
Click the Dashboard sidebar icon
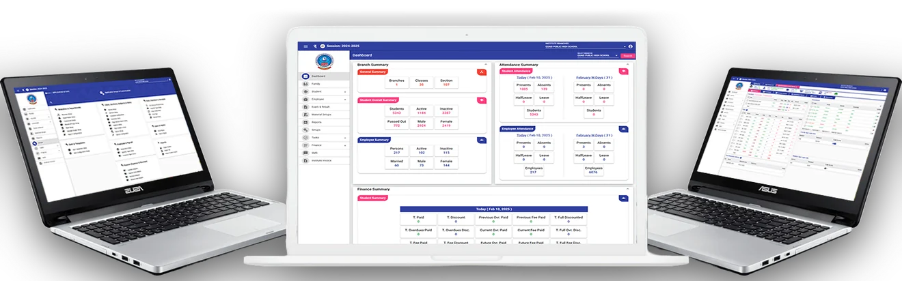click(x=305, y=76)
